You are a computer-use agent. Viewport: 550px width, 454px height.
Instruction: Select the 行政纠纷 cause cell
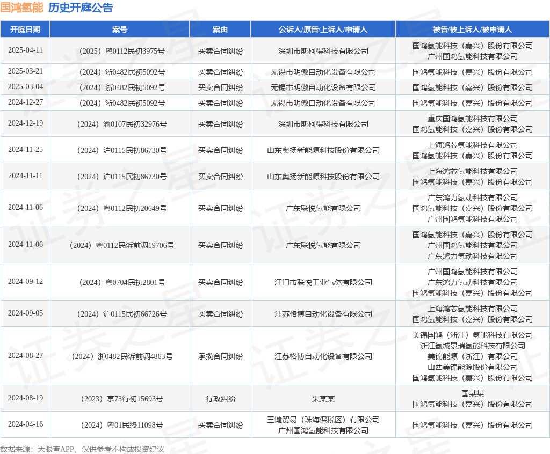pos(220,399)
